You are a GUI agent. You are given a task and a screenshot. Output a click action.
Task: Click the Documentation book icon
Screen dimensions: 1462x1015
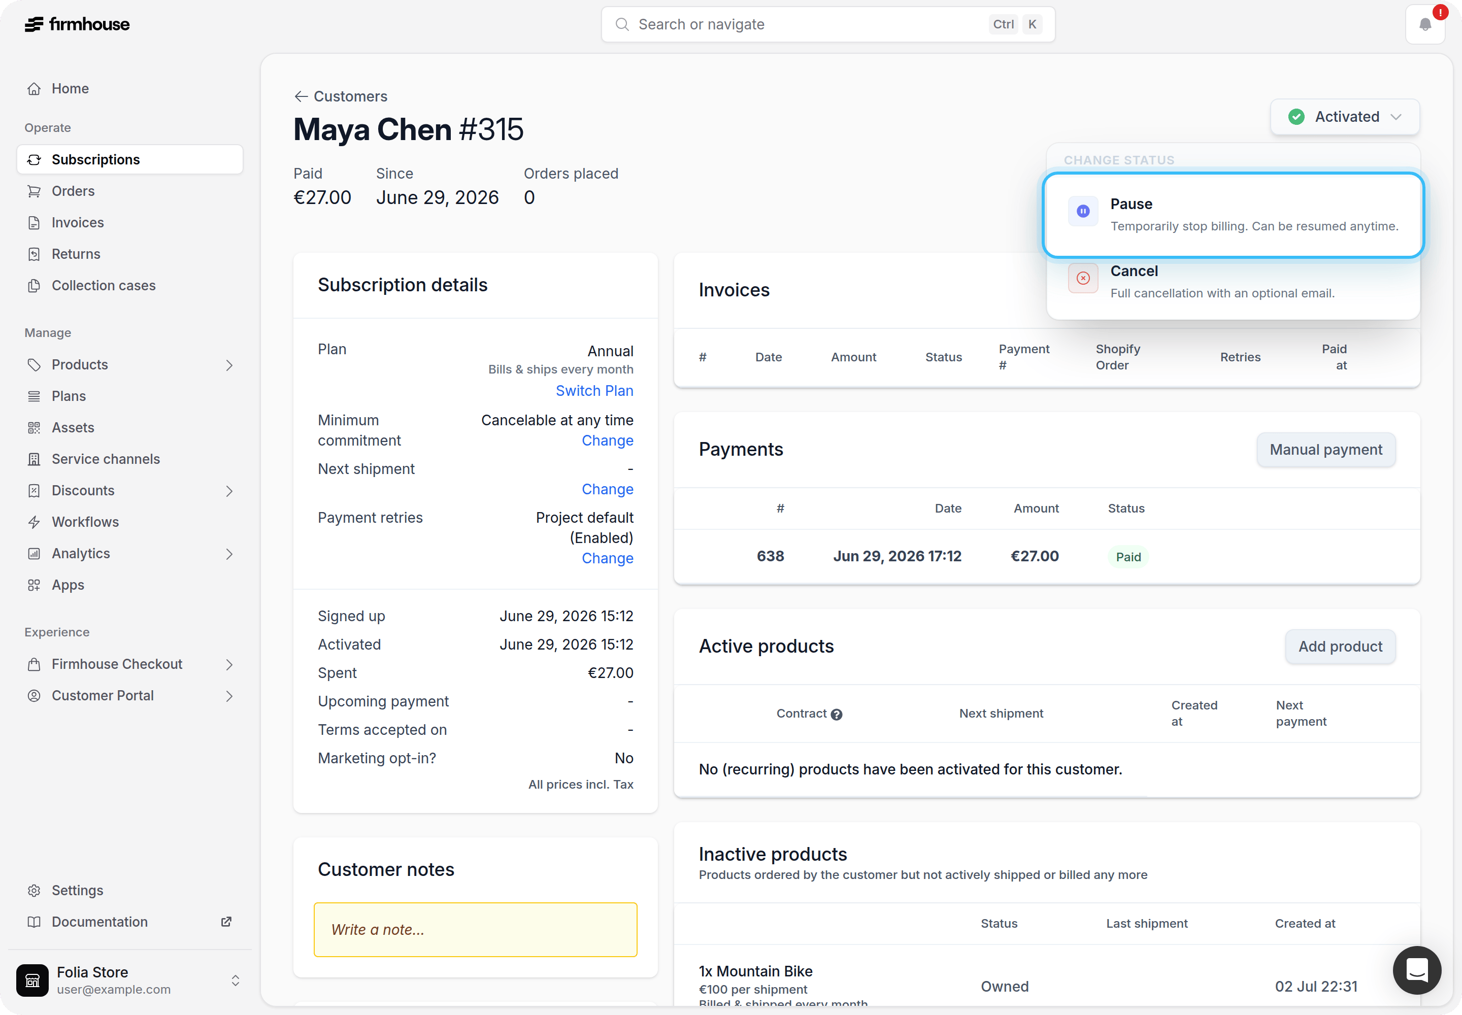point(35,922)
